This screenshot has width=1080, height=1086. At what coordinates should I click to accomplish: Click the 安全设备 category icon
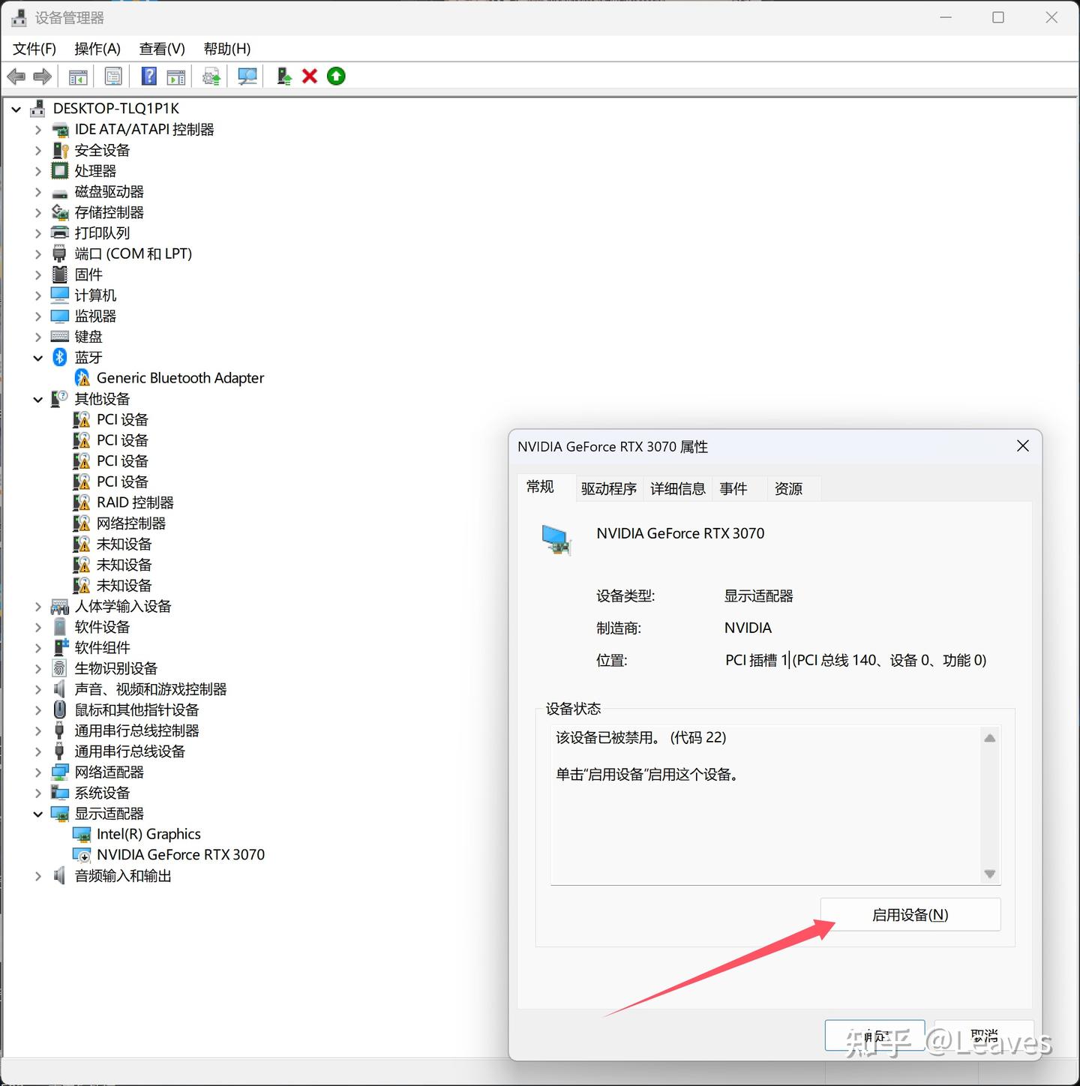[60, 151]
